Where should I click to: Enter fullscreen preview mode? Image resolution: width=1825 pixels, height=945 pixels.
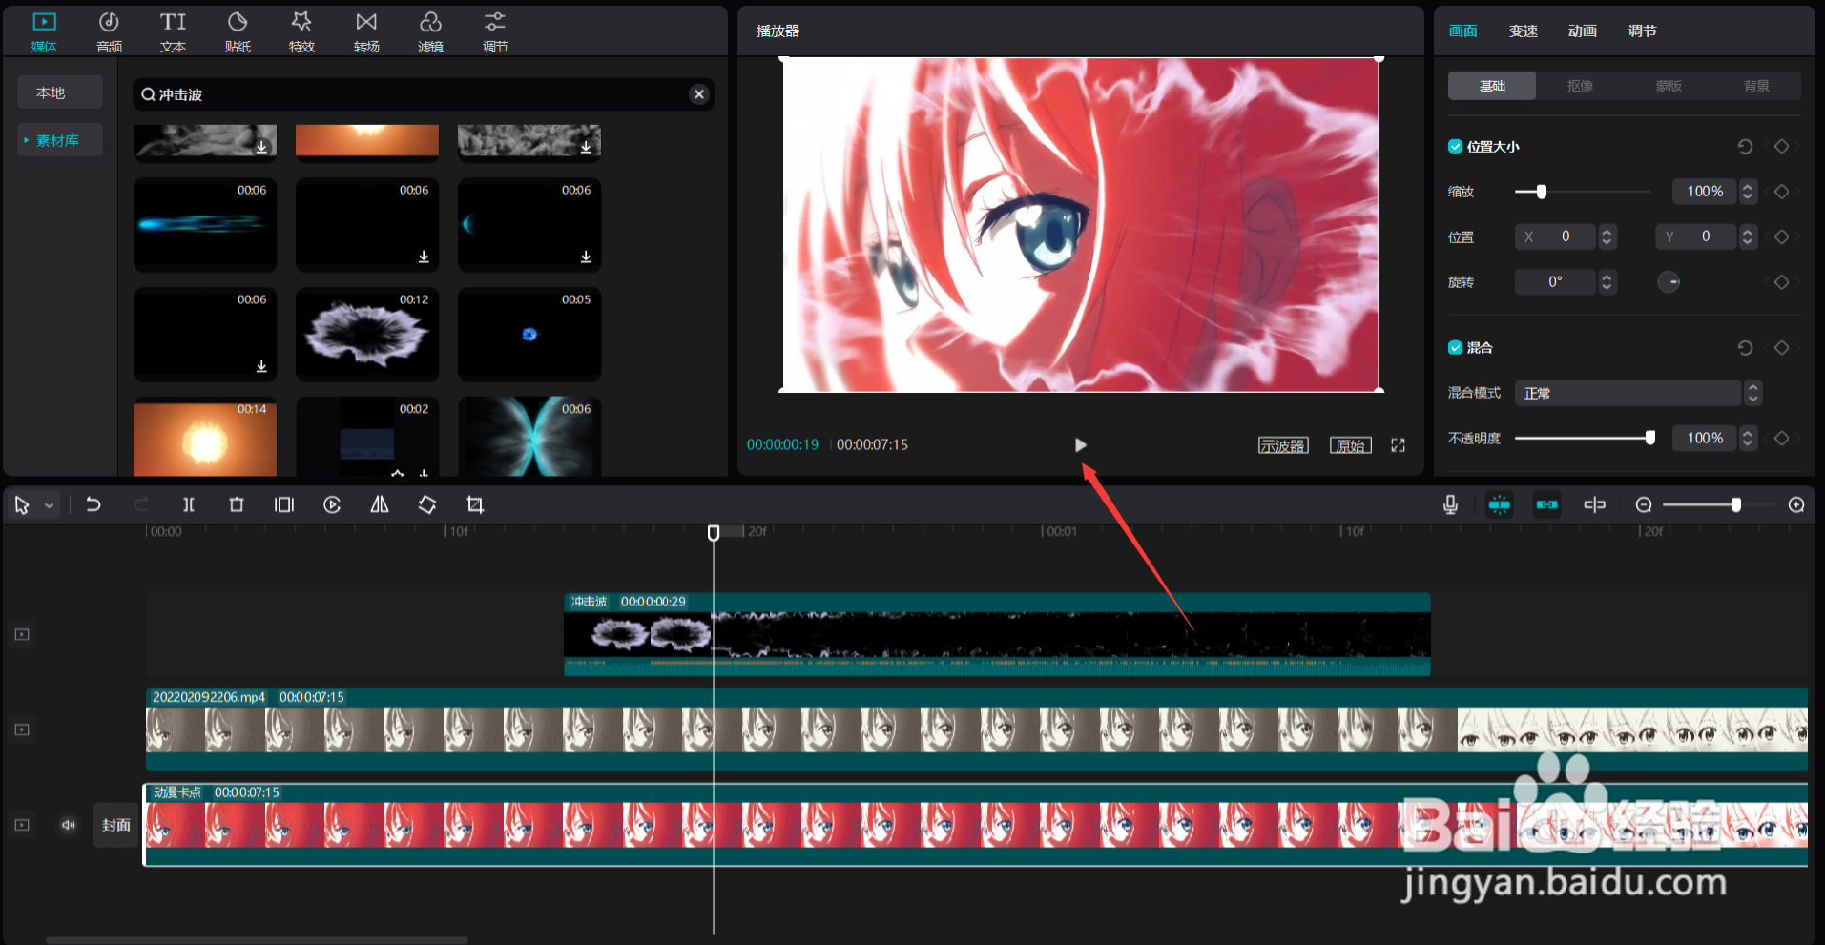point(1398,445)
